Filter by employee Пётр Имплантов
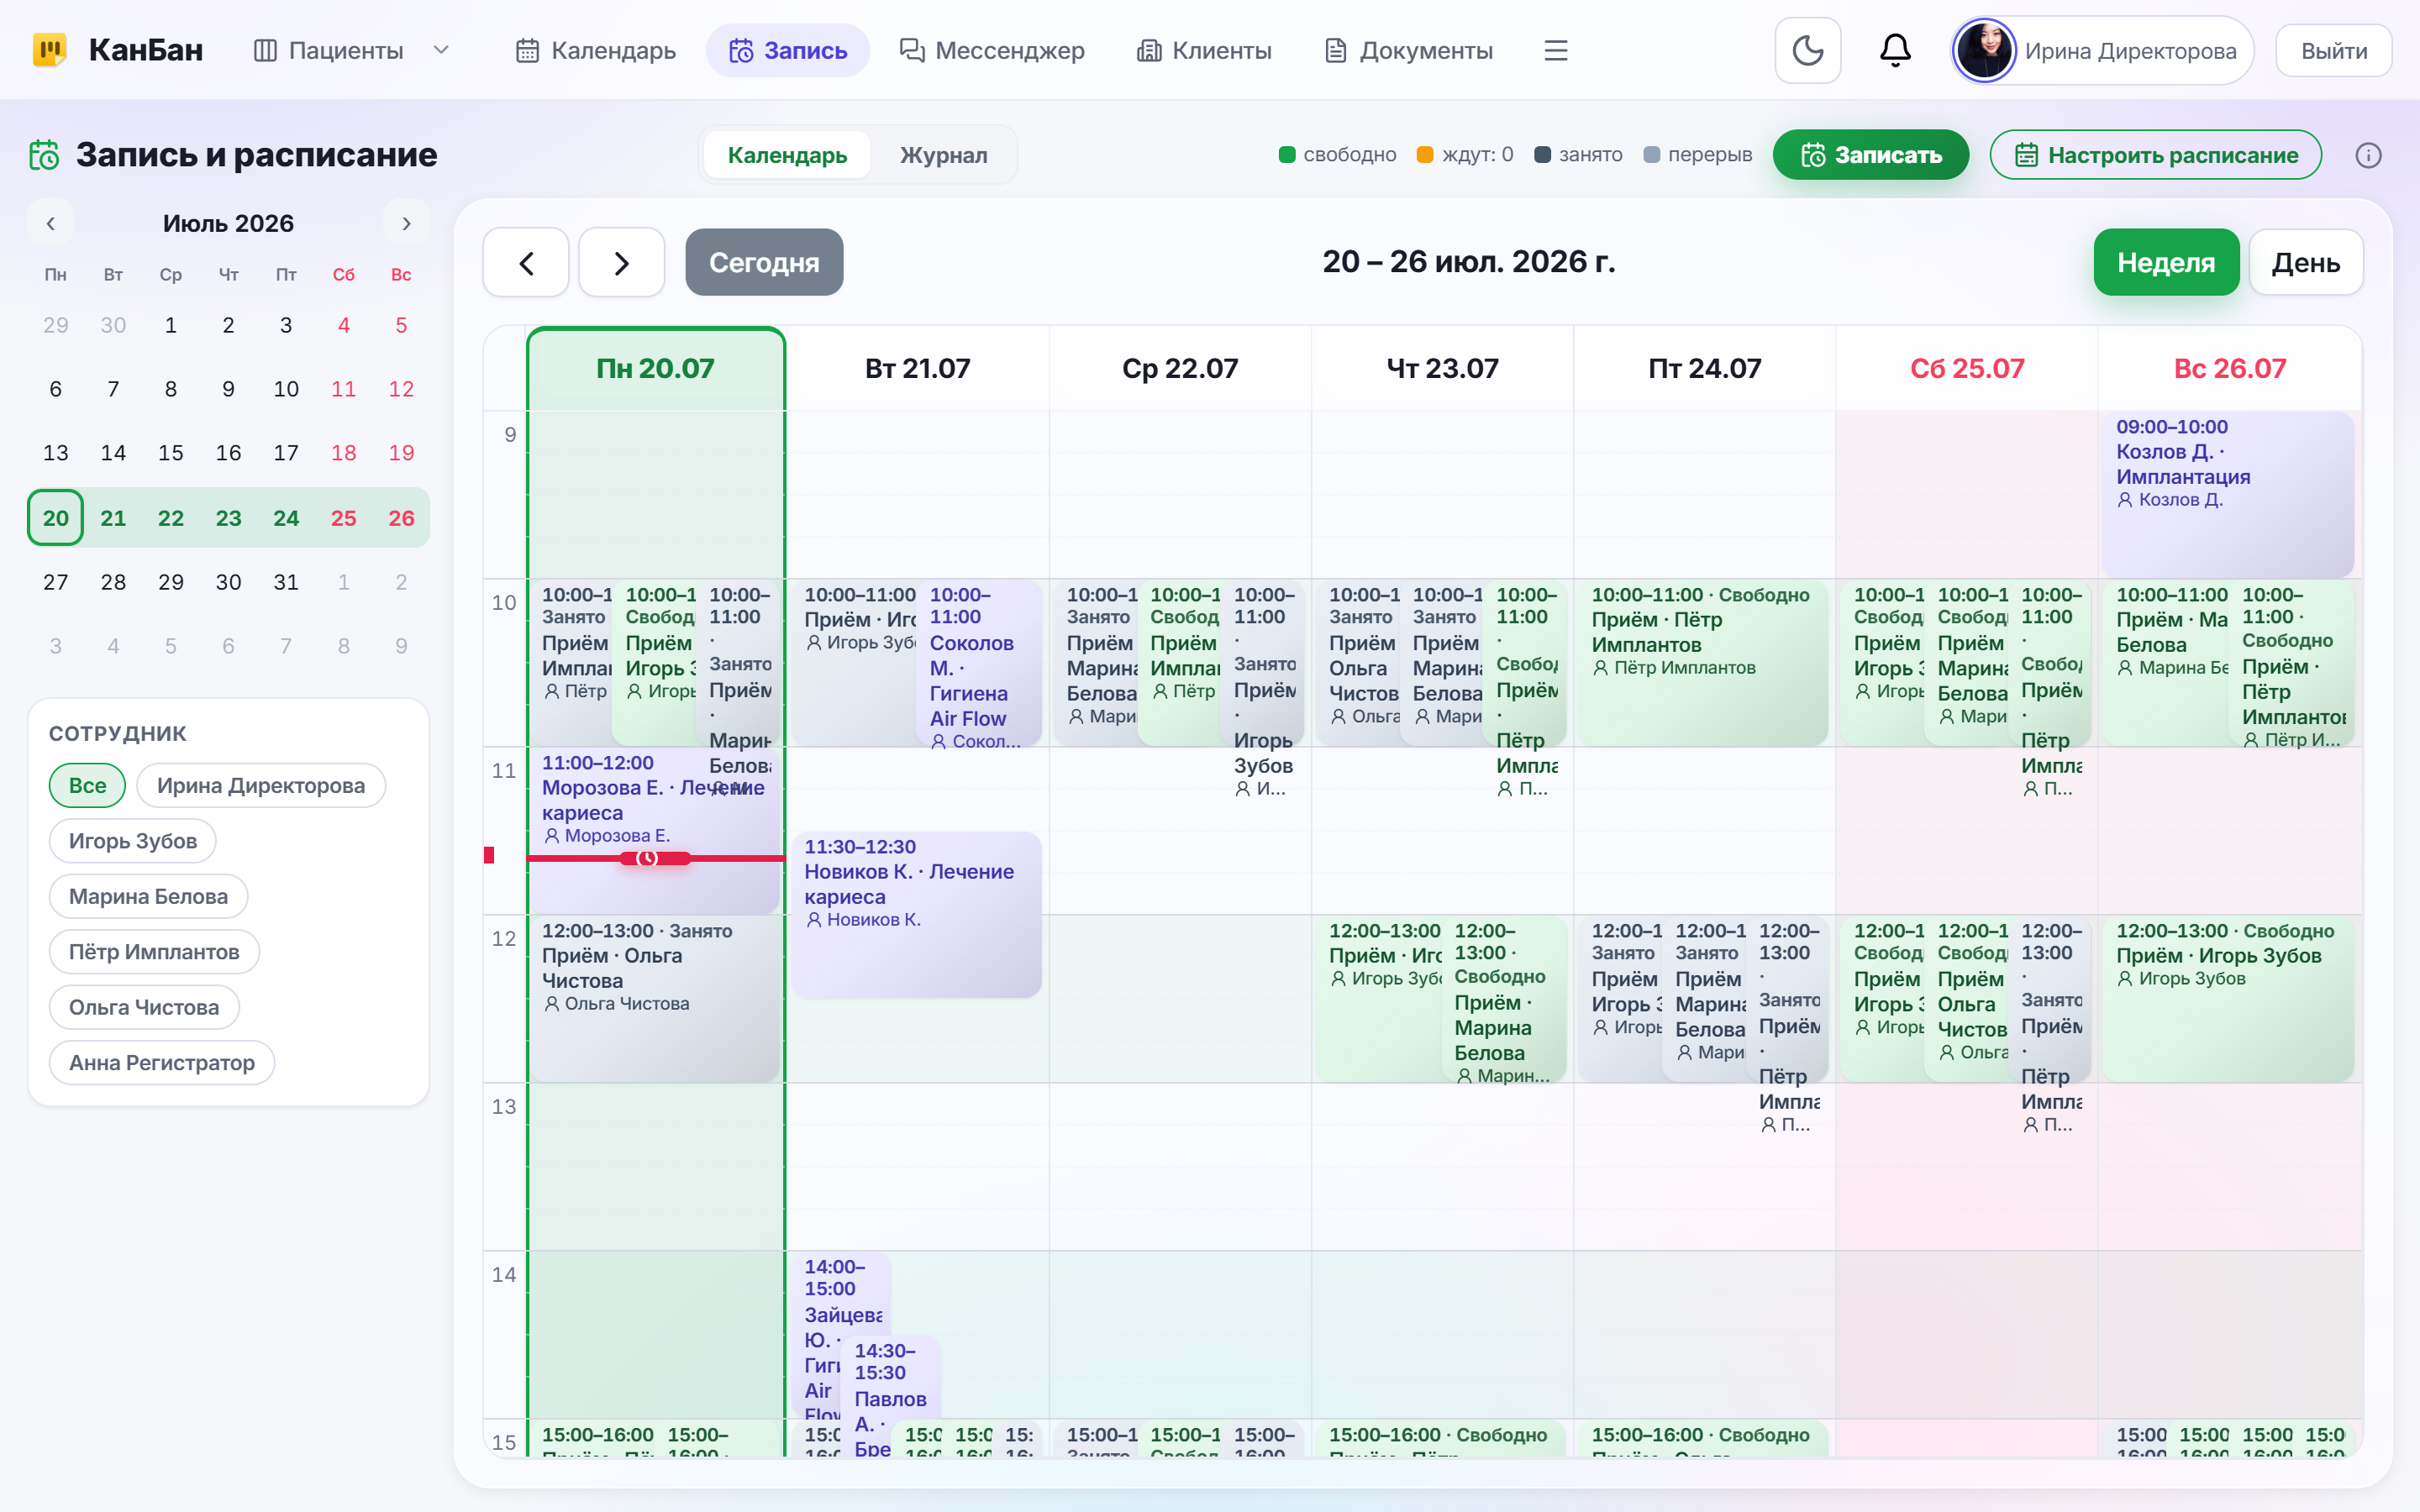2420x1512 pixels. [154, 952]
